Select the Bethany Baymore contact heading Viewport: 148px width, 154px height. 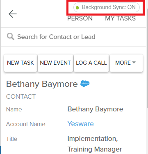[42, 84]
